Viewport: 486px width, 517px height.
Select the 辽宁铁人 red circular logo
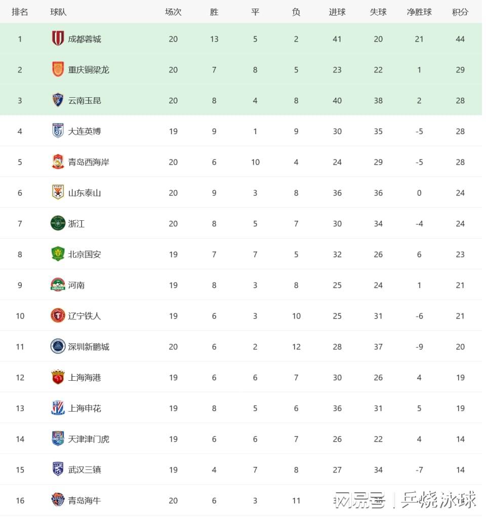click(58, 315)
